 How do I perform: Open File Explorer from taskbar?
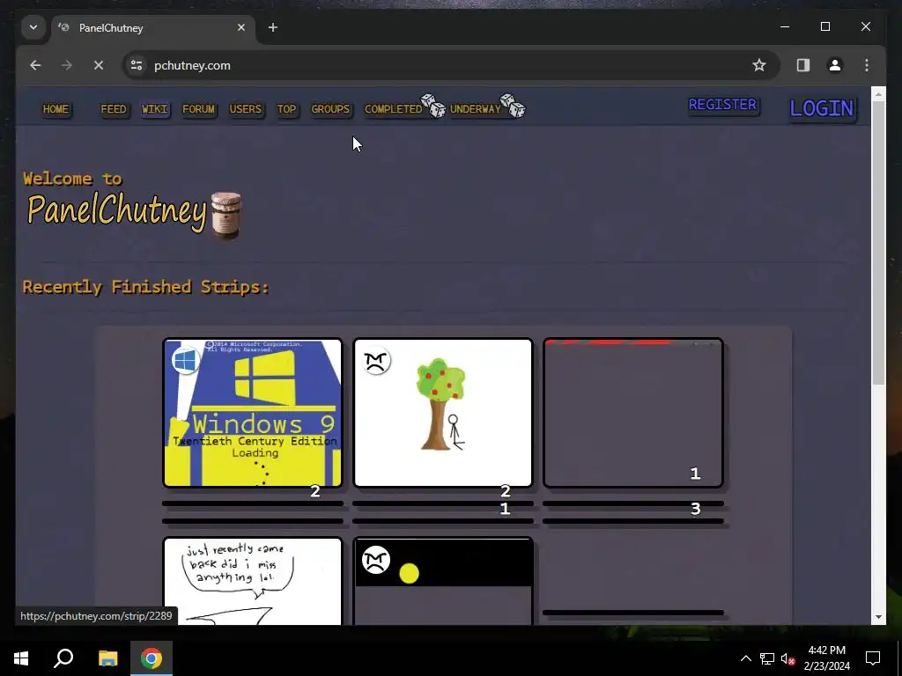click(x=107, y=658)
